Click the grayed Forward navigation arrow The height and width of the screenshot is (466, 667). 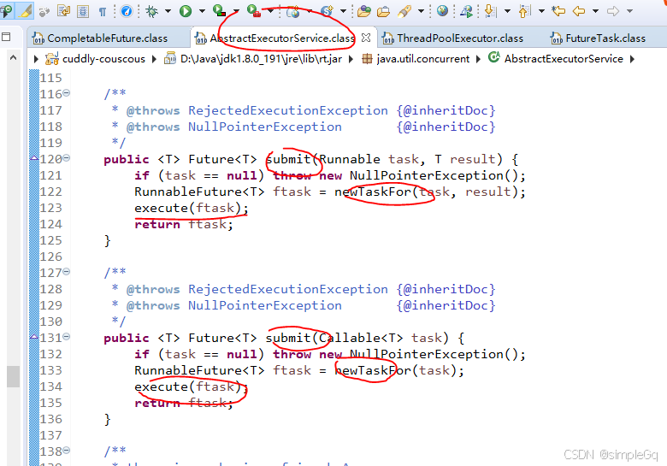click(x=613, y=11)
